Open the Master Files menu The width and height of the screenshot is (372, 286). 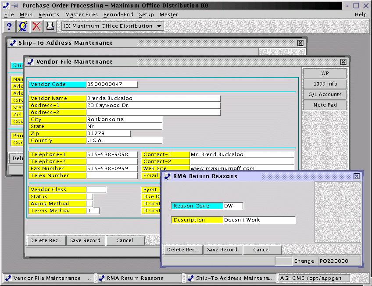tap(81, 14)
